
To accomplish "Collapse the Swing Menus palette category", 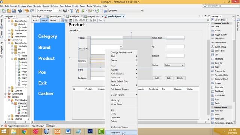I will [213, 107].
